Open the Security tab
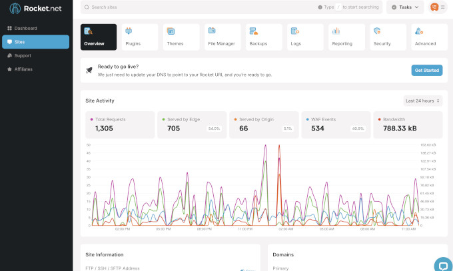Screen dimensions: 453x271 pos(388,37)
